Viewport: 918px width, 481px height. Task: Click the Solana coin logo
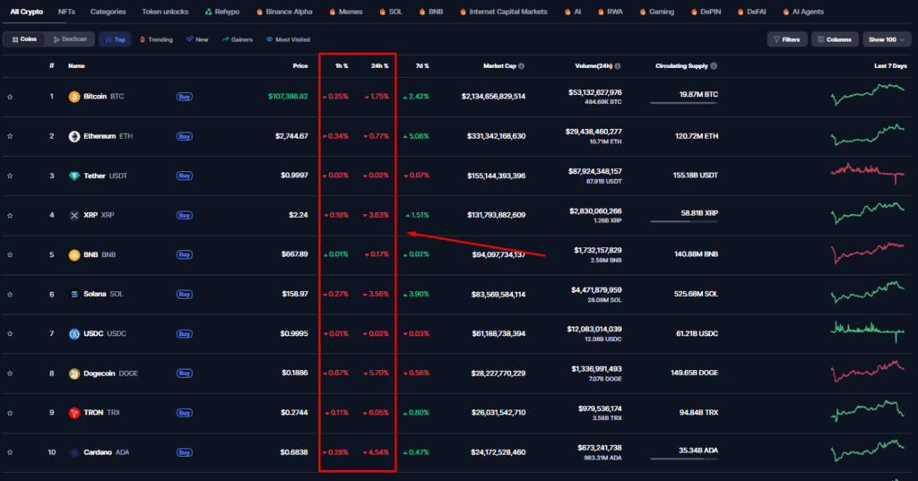click(x=74, y=295)
